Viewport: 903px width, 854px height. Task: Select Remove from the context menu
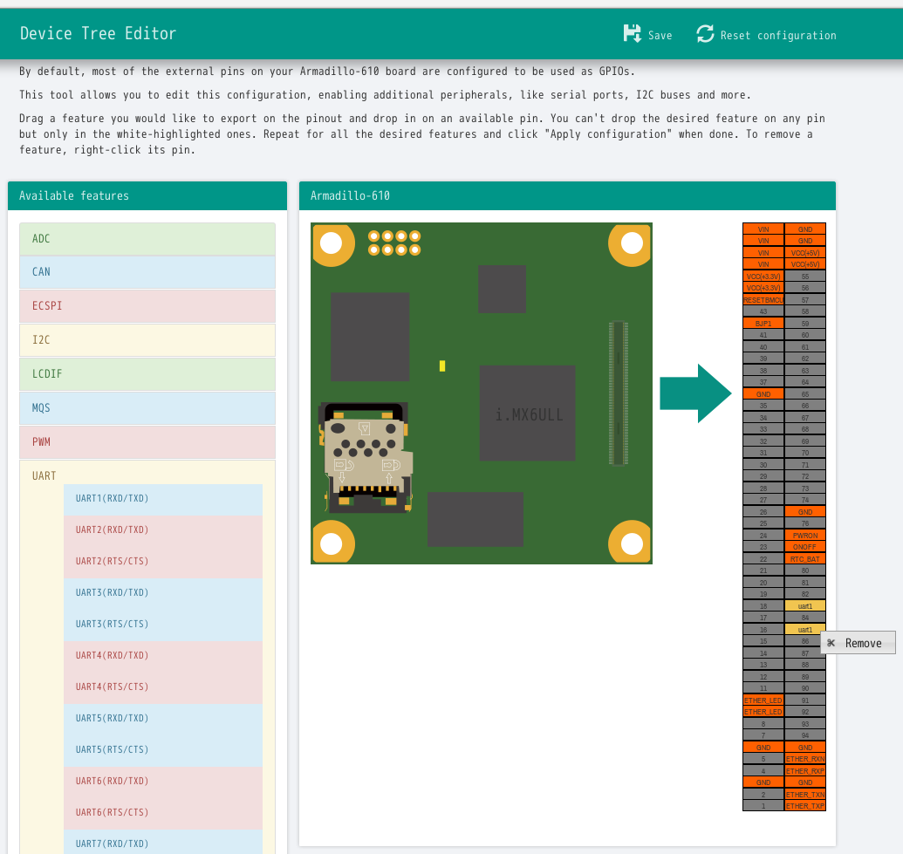pyautogui.click(x=863, y=643)
